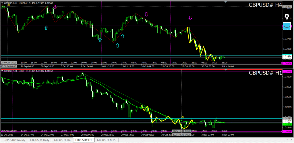Click the magenta 1.33745 price label on H1
Image resolution: width=294 pixels, height=143 pixels.
(287, 71)
